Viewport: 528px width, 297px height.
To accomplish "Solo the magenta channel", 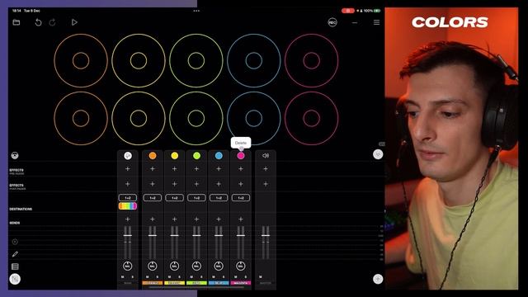I will 246,277.
